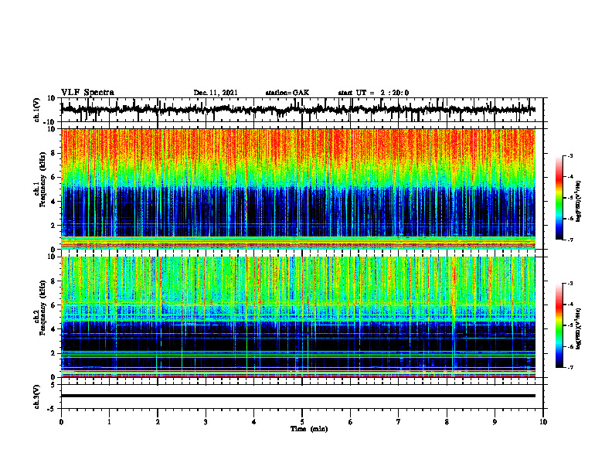Screen dimensions: 612x473
Task: Click the date text "Dec. 11, 2021"
Action: click(216, 93)
